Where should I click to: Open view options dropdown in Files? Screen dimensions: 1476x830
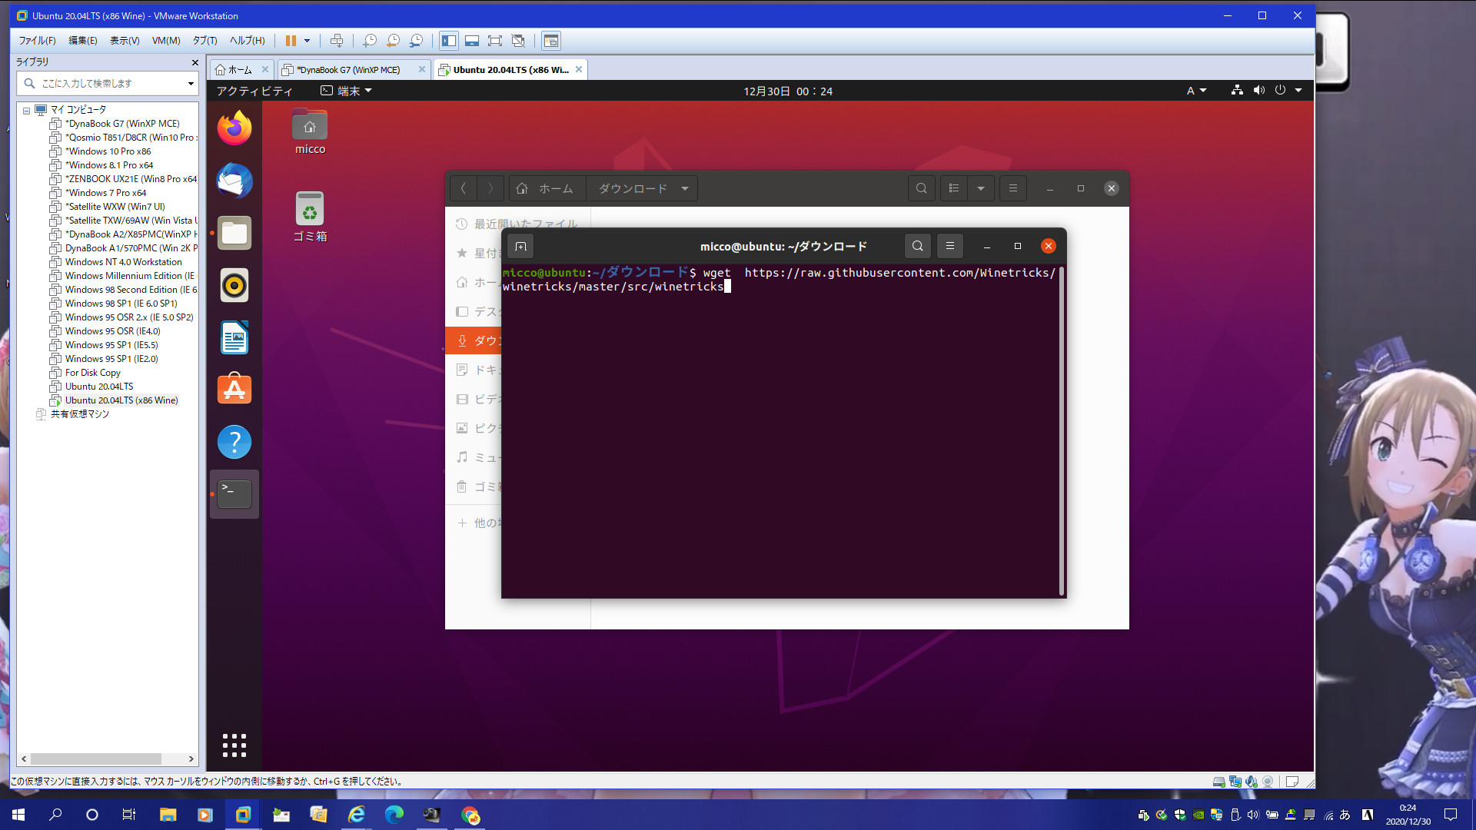(x=981, y=188)
